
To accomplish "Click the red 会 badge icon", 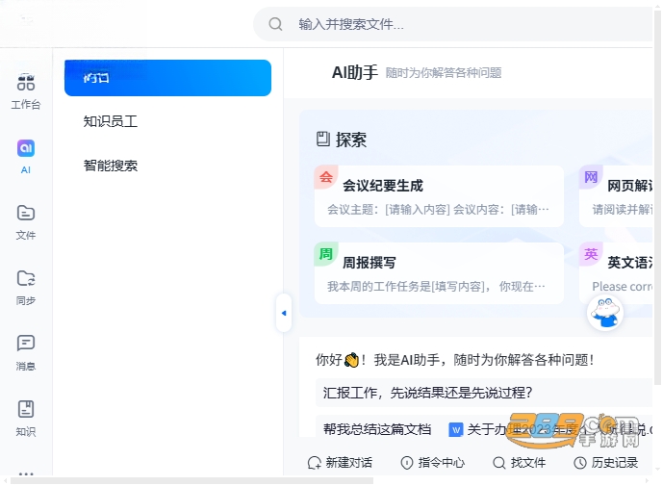I will [325, 177].
